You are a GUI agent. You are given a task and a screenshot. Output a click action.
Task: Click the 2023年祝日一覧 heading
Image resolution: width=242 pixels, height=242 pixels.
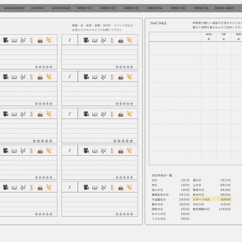pos(162,175)
